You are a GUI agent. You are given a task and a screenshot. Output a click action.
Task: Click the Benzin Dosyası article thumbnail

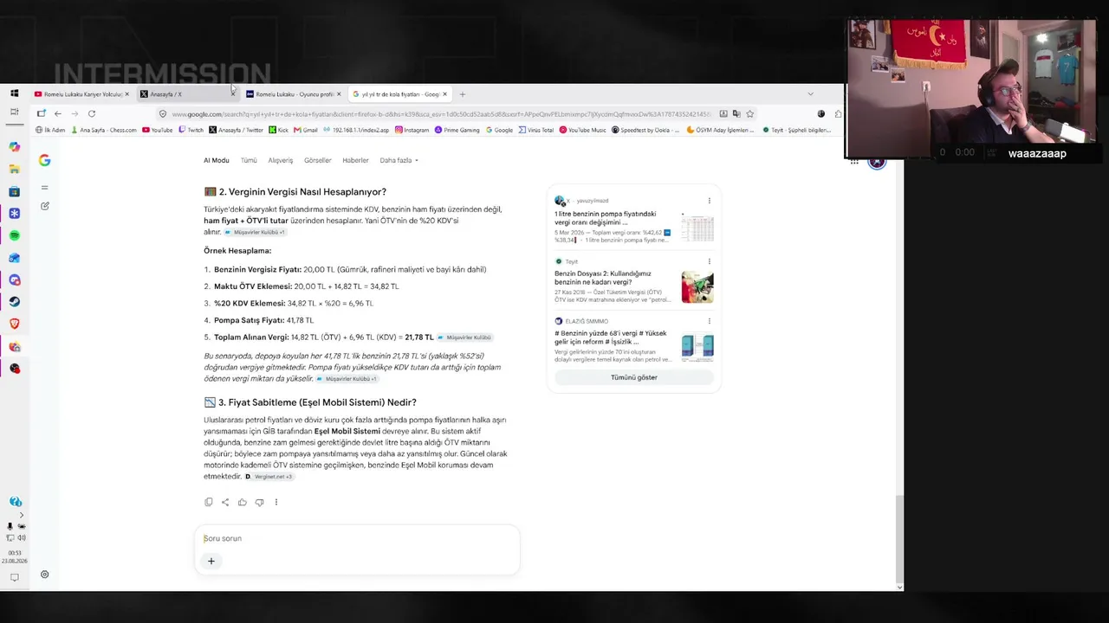[697, 287]
